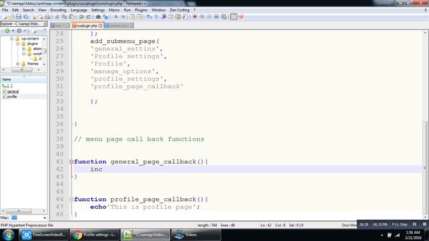This screenshot has height=241, width=429.
Task: Pause the screen recording overlay
Action: click(x=414, y=224)
